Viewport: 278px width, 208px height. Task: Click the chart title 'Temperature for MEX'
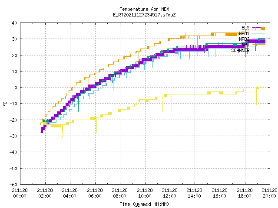coord(144,9)
